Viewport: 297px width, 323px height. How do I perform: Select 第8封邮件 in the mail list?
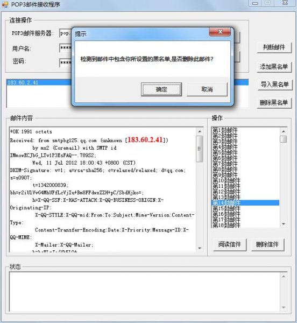[225, 170]
